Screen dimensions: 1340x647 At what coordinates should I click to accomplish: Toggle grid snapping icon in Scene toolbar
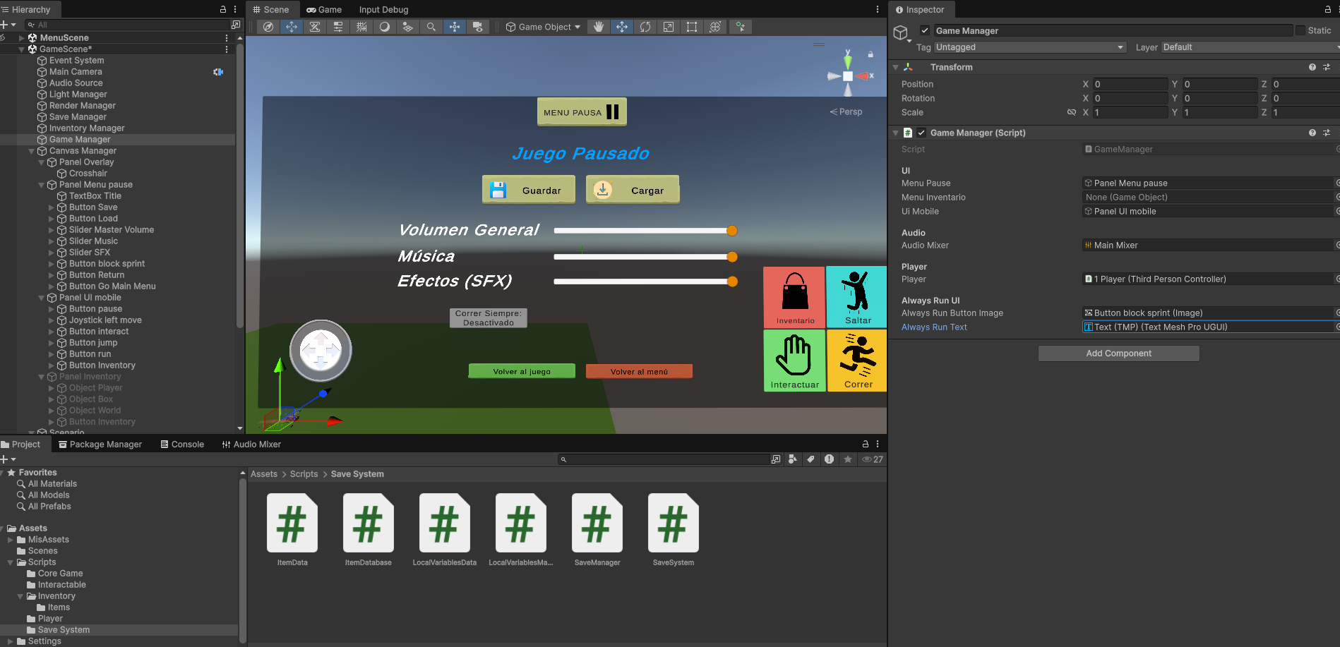click(x=361, y=27)
